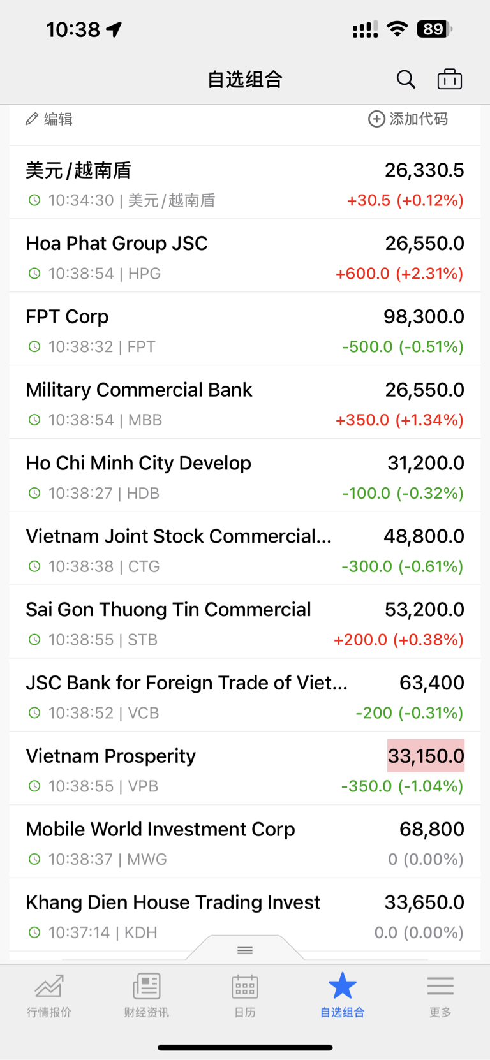Tap the search magnifier icon

point(406,79)
